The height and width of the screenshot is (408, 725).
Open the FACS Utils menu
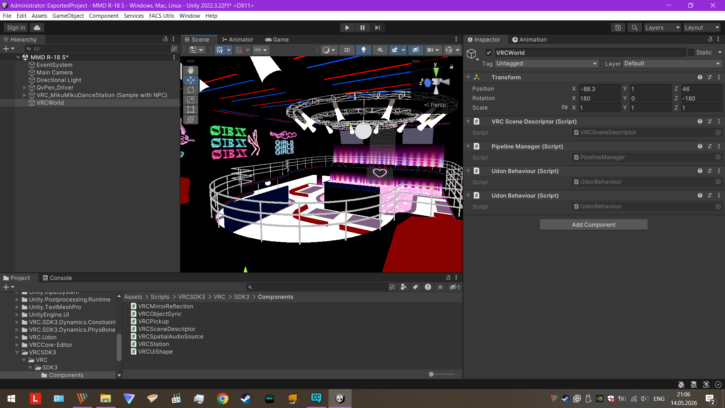(x=161, y=16)
